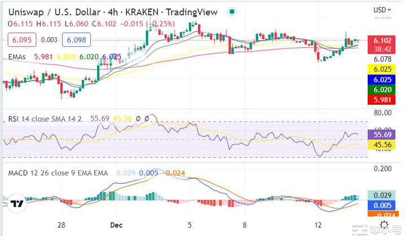Click the 6.098 buy price button

[x=76, y=40]
